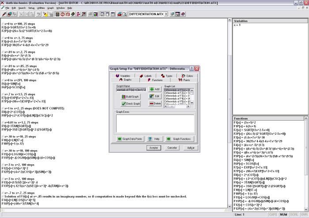Click Graph List scroll down arrow
309x218 pixels.
tap(192, 103)
